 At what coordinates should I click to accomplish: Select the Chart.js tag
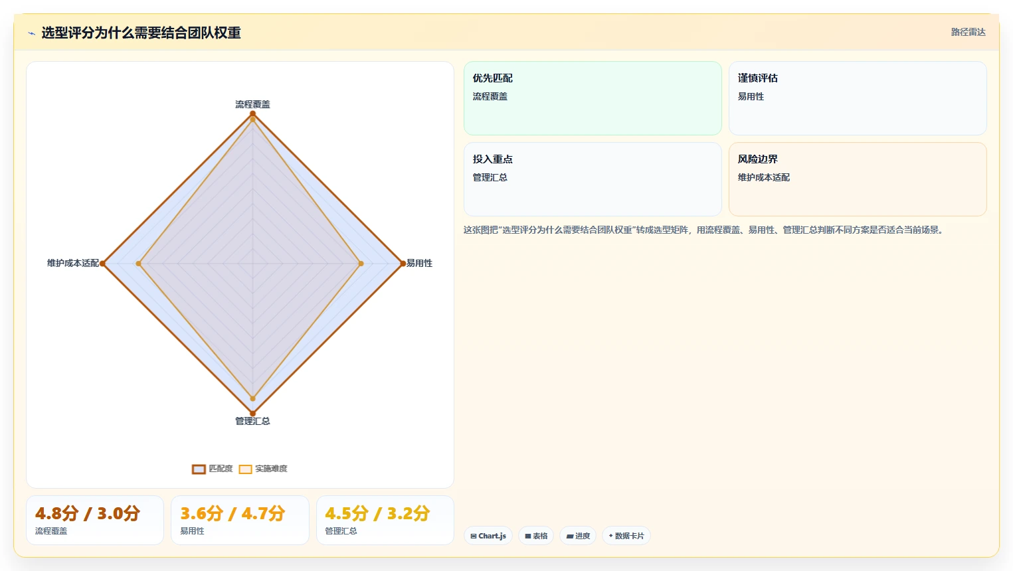pos(488,536)
